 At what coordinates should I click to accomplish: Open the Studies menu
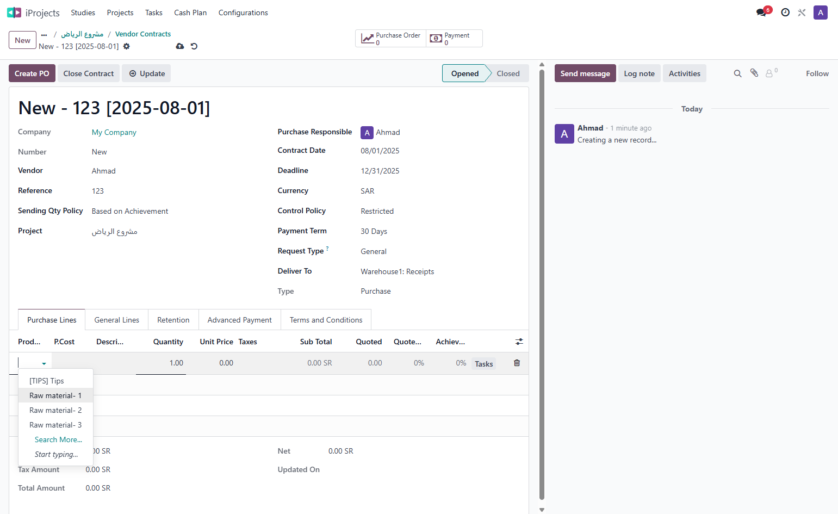pos(83,13)
